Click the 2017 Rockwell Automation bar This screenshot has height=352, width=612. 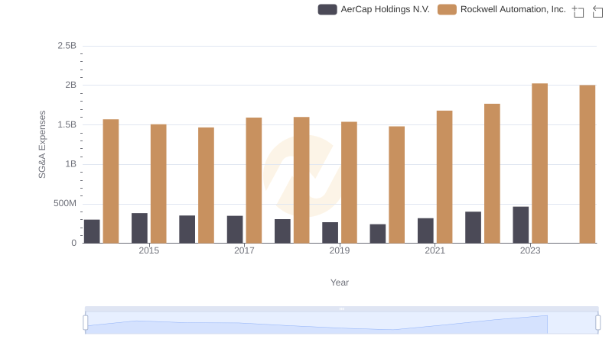(x=254, y=180)
